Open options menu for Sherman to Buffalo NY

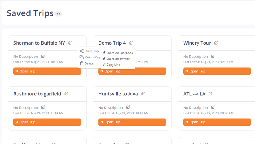[x=79, y=43]
